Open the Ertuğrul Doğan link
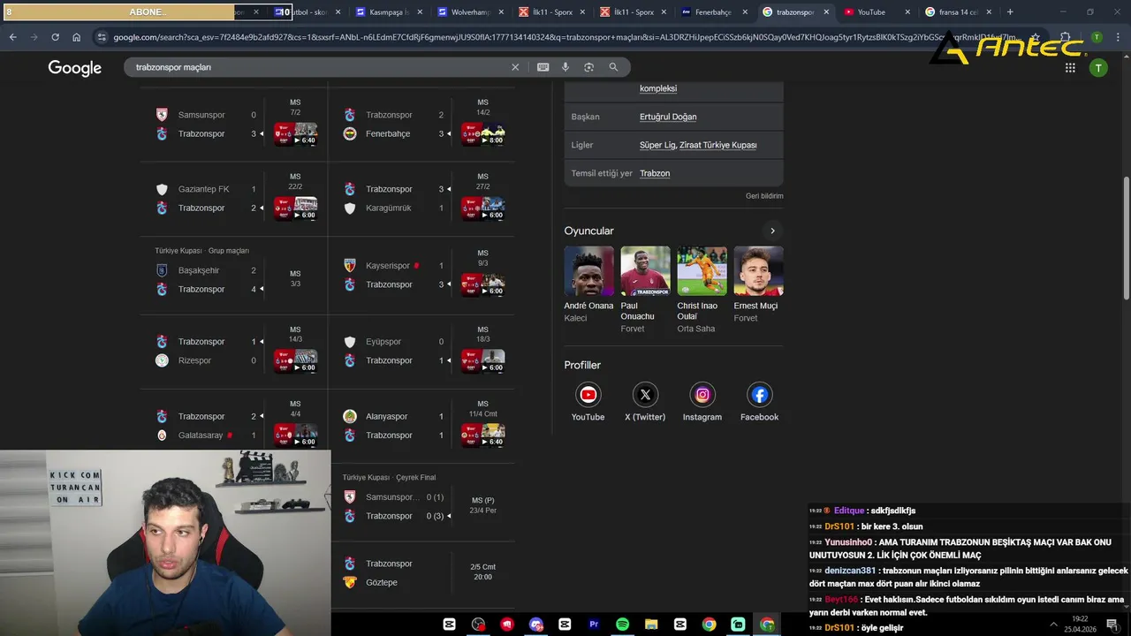The width and height of the screenshot is (1131, 636). (x=668, y=117)
